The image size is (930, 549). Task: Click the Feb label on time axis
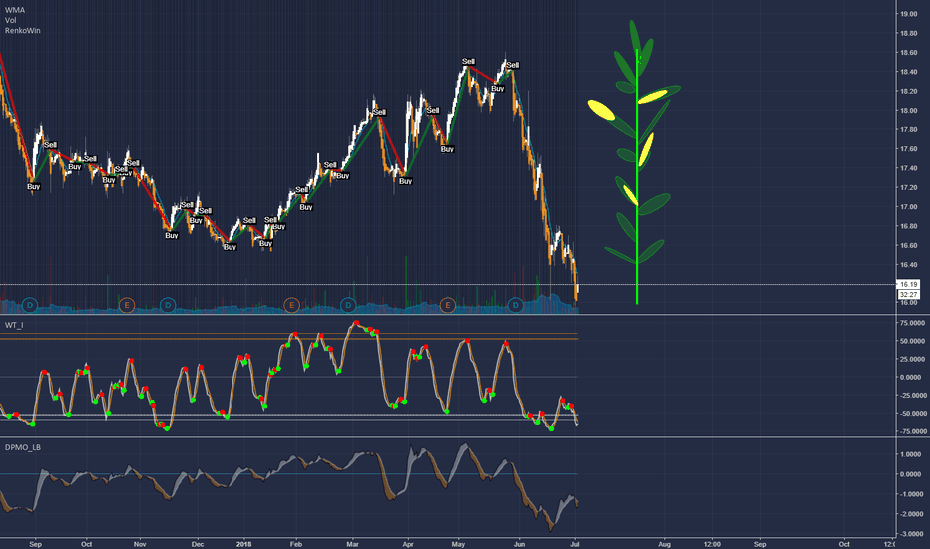click(296, 544)
